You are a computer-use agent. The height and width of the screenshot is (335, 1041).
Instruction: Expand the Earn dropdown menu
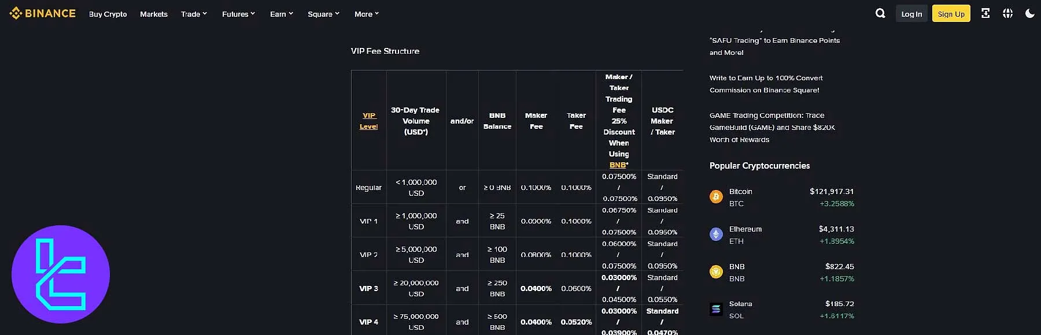pos(282,14)
